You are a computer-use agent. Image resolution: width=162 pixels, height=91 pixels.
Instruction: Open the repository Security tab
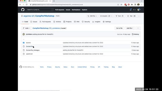86,22
